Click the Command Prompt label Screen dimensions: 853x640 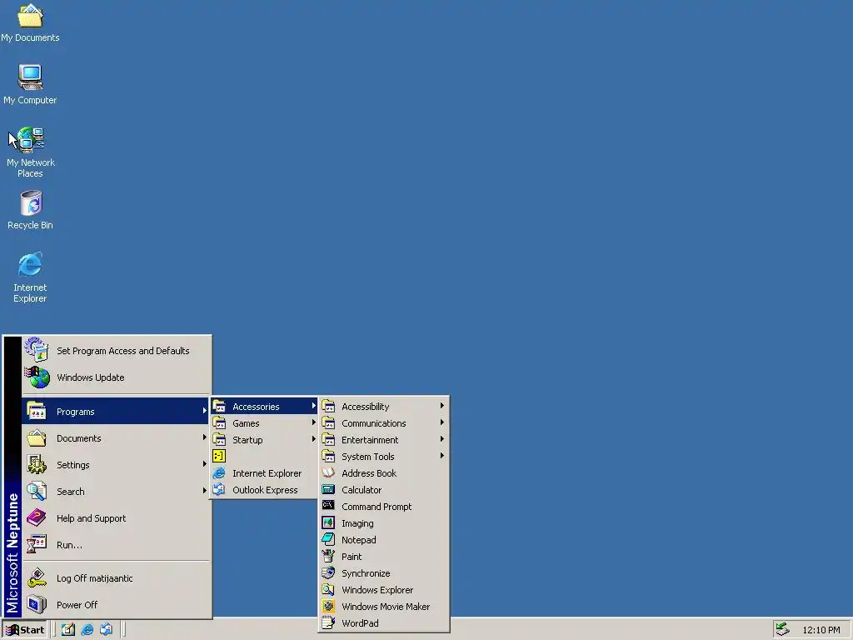[x=377, y=507]
